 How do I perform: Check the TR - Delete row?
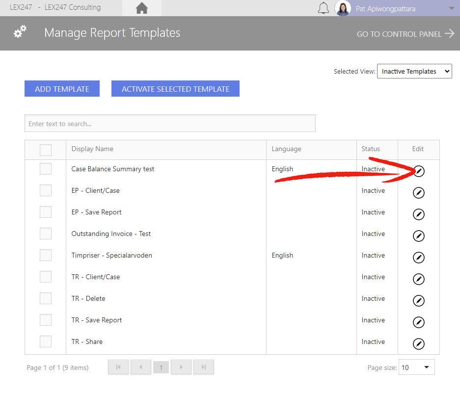tap(46, 298)
